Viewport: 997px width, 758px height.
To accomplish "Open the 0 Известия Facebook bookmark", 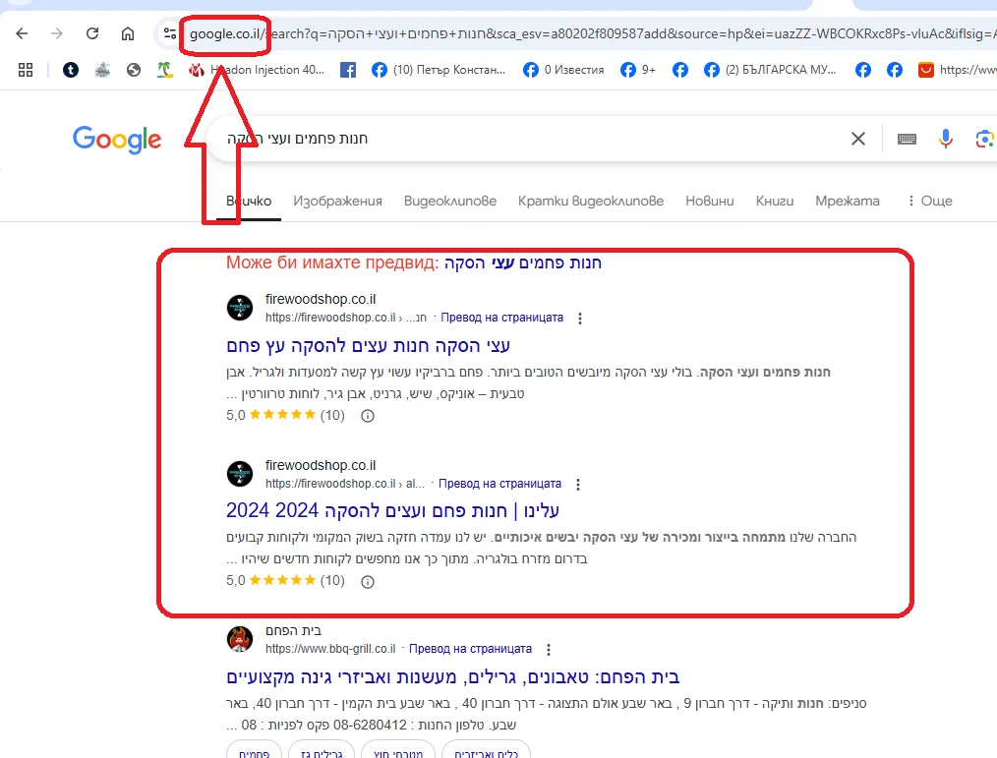I will point(563,70).
